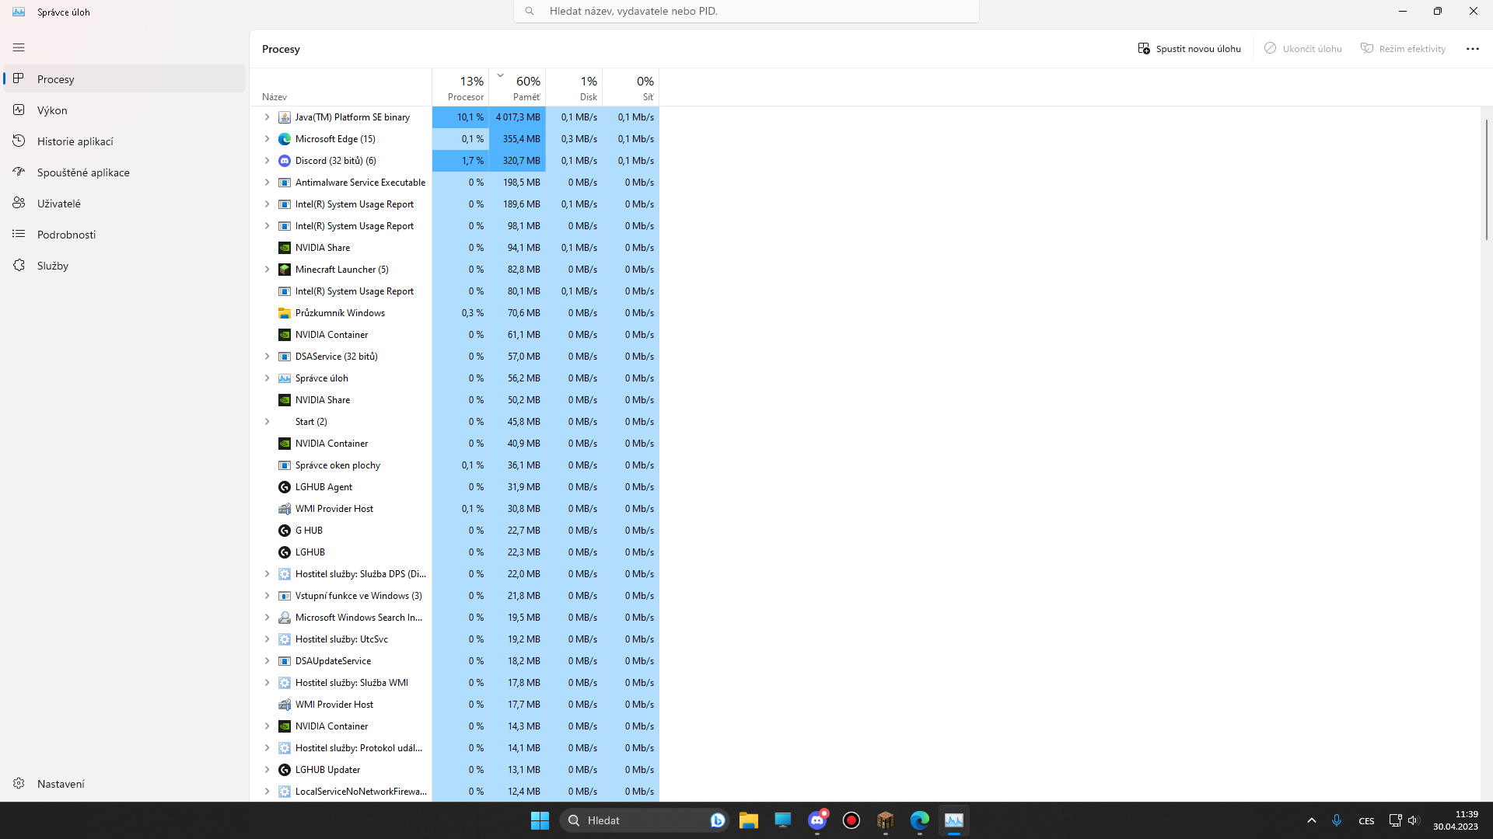Open Spouštěné aplikace startup page
Image resolution: width=1493 pixels, height=839 pixels.
click(83, 172)
